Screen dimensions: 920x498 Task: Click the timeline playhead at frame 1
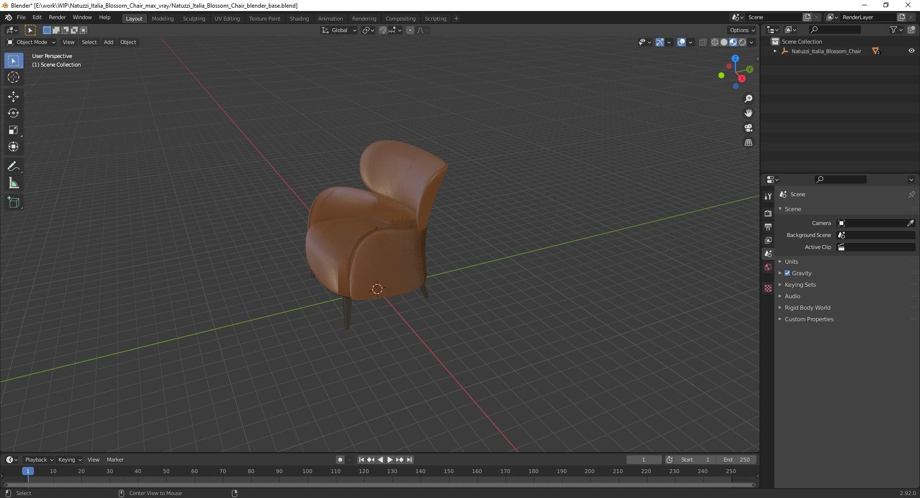[x=28, y=471]
